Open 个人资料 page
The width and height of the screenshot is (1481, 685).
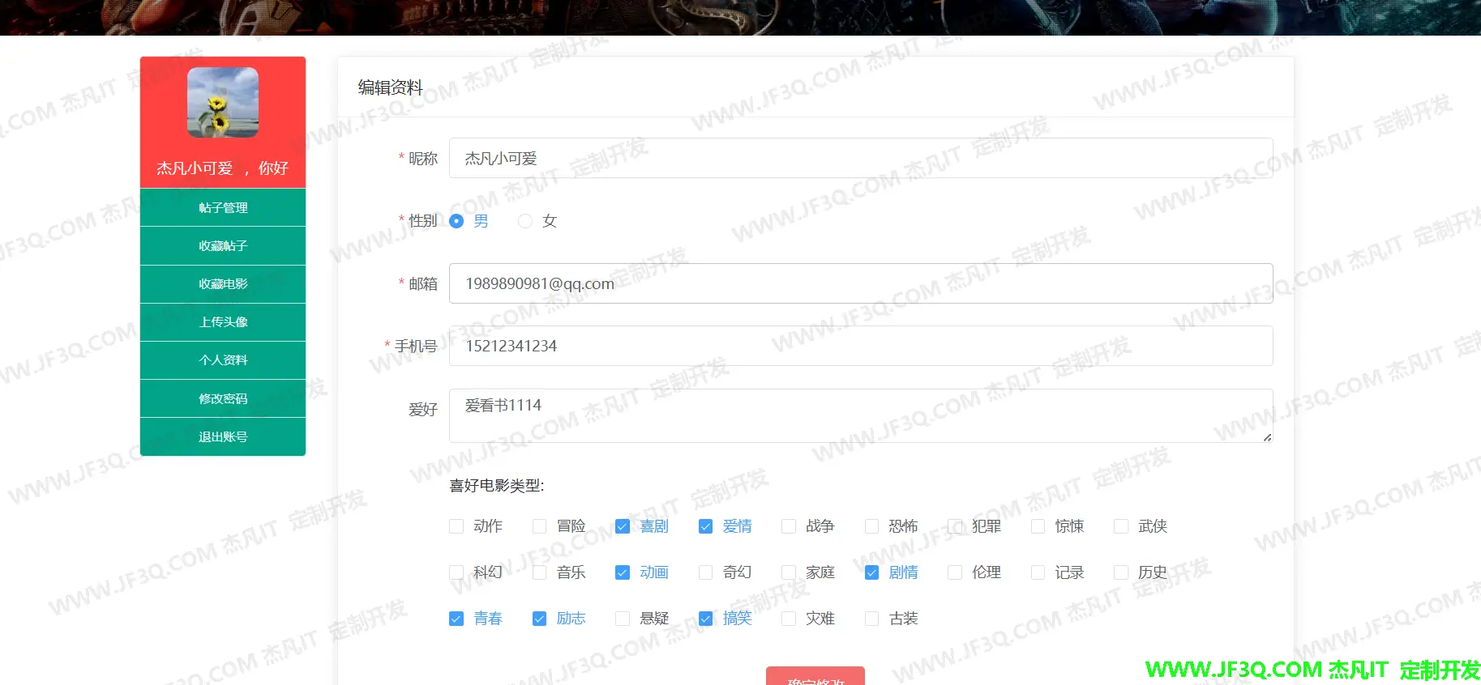[223, 360]
